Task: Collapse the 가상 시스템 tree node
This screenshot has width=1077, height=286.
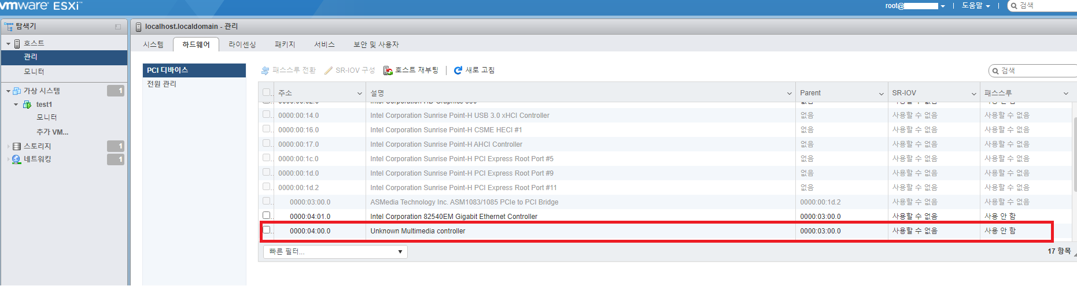Action: tap(9, 91)
